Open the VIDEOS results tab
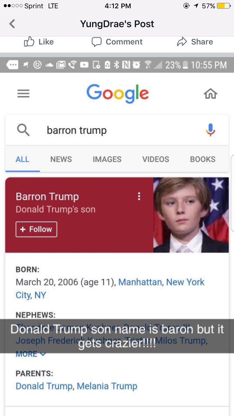The width and height of the screenshot is (234, 416). click(156, 159)
